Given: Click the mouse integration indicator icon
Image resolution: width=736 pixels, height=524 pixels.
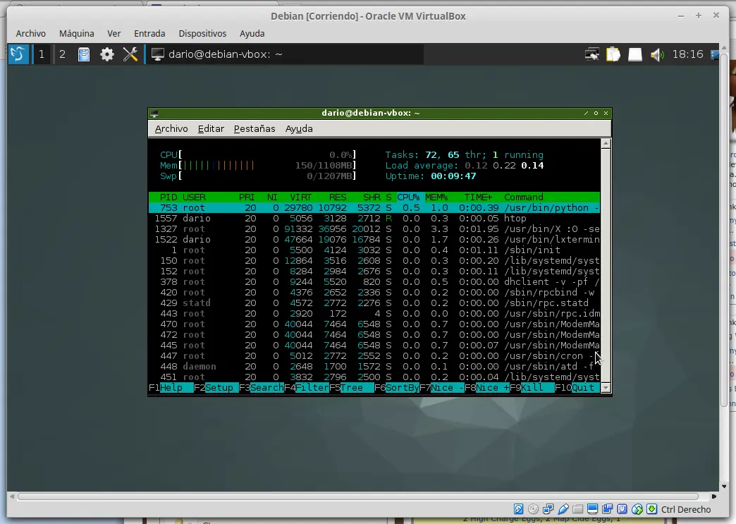Looking at the screenshot, I should 637,509.
